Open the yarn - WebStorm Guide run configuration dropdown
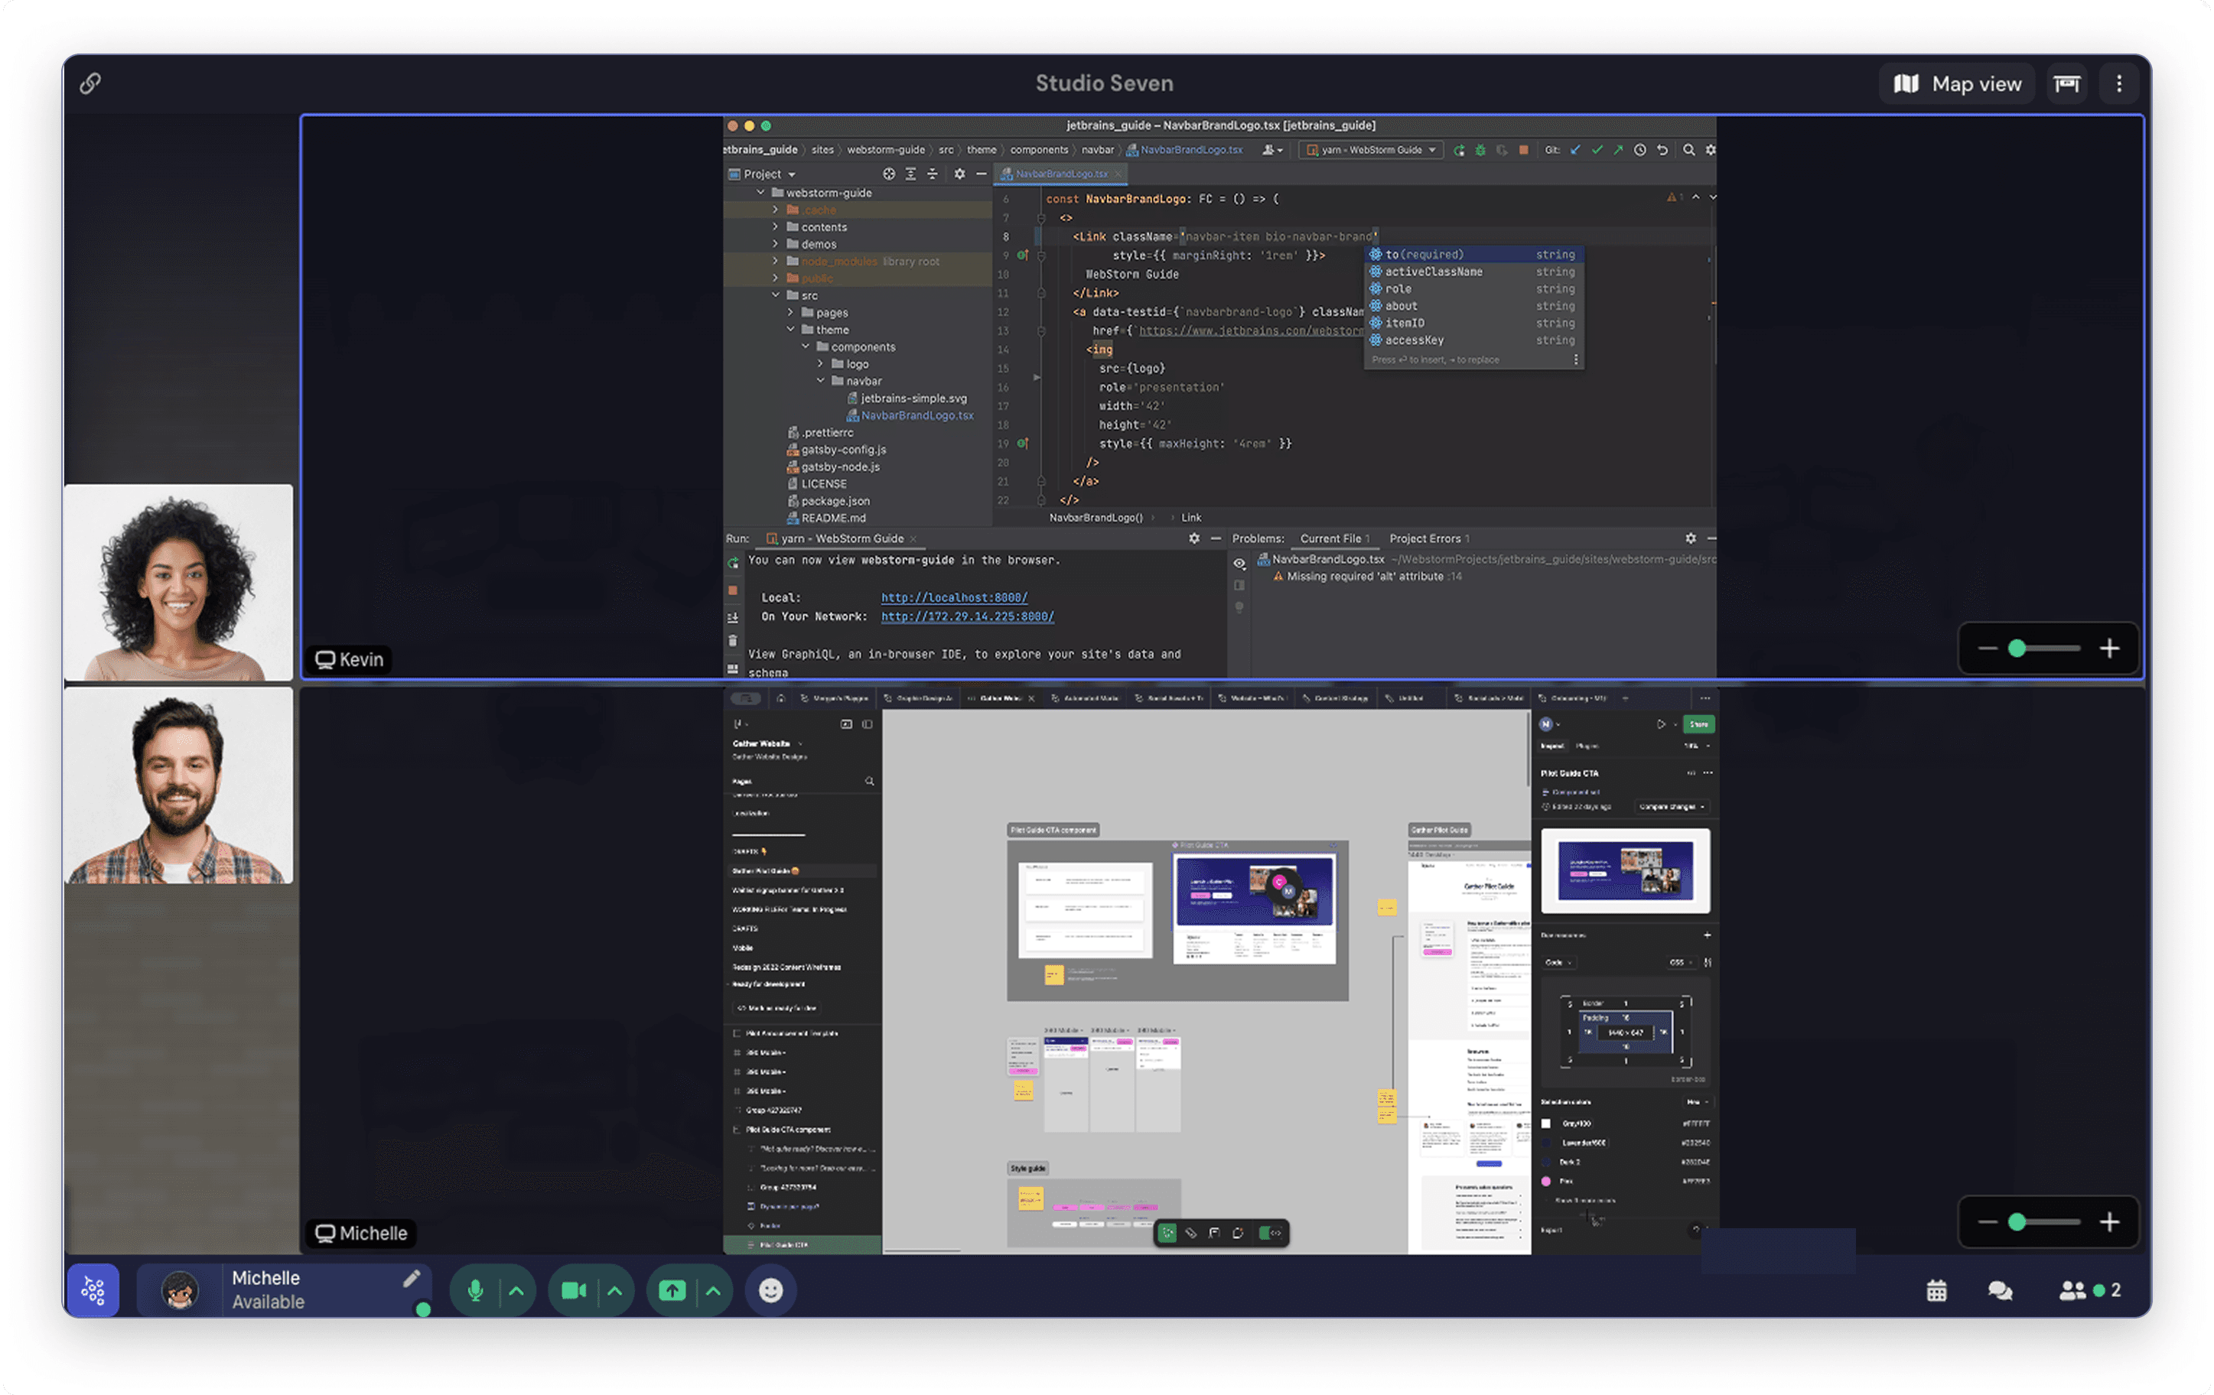 tap(1371, 150)
